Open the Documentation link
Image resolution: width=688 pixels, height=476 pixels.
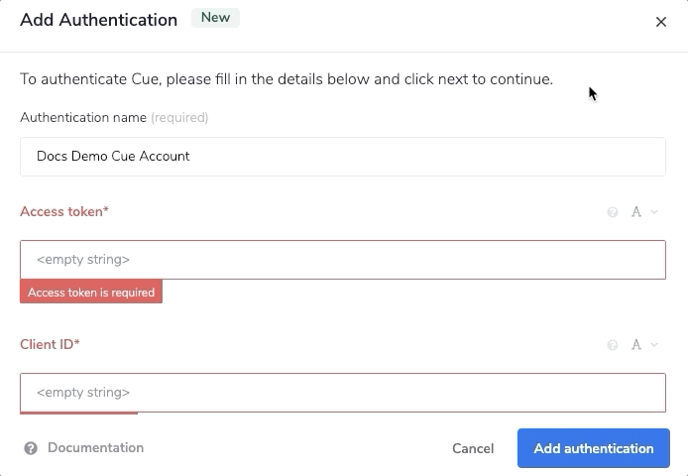coord(95,448)
